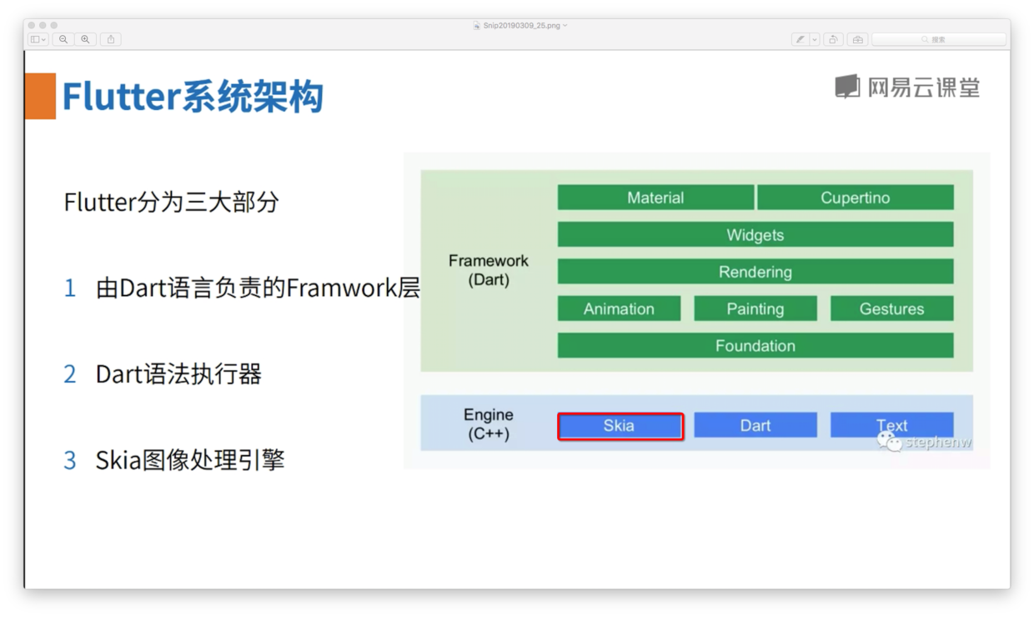Screen dimensions: 1034x617
Task: Click the Text box in the Engine row
Action: point(891,425)
